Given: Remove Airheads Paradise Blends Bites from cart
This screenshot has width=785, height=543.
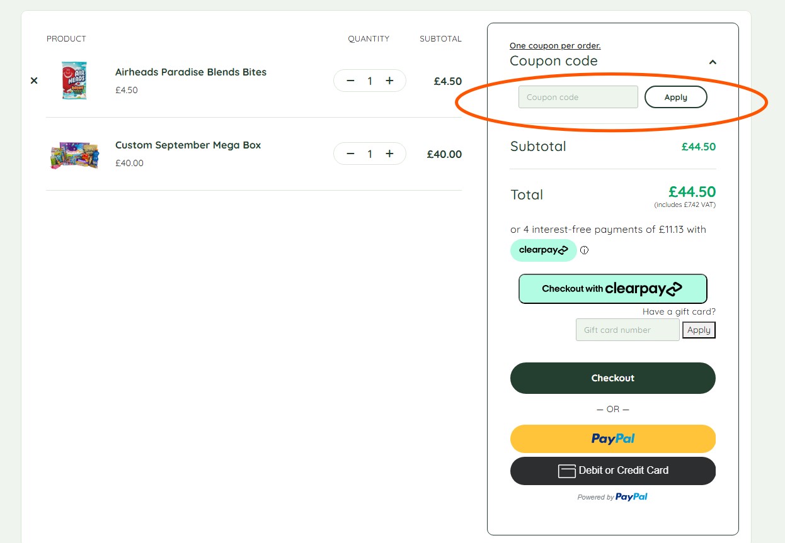Looking at the screenshot, I should pos(34,81).
